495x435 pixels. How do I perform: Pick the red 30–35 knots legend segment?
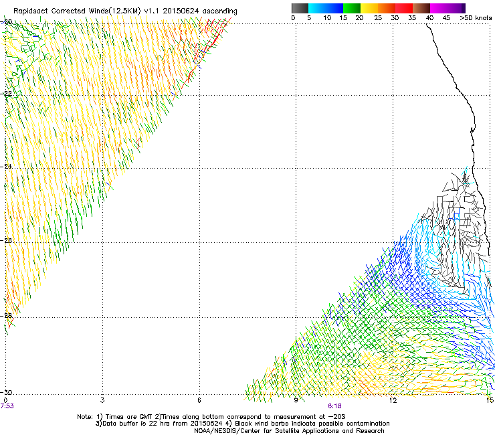404,8
